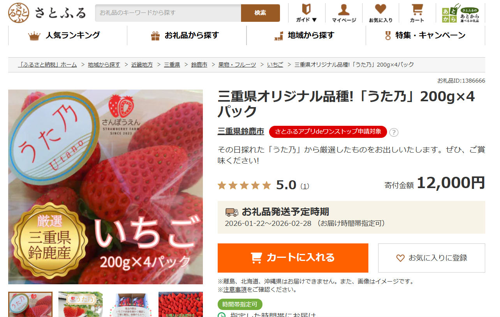Click the 検索 search button
Screen dimensions: 500x317
[x=261, y=13]
